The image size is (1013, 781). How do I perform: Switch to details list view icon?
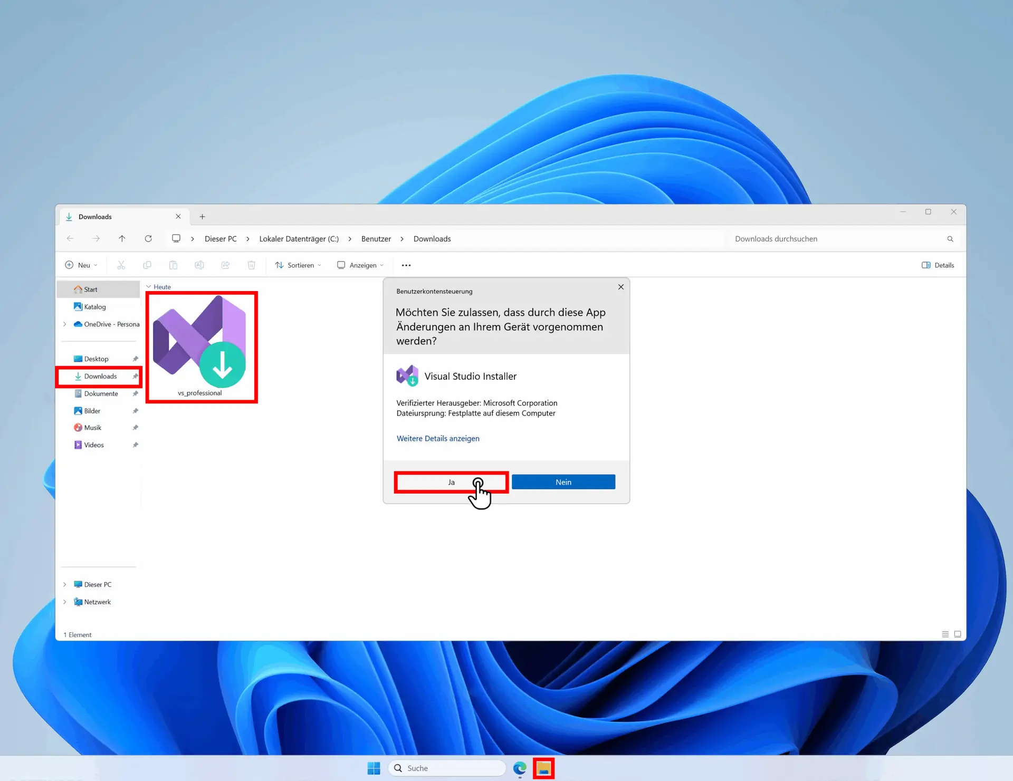point(945,634)
